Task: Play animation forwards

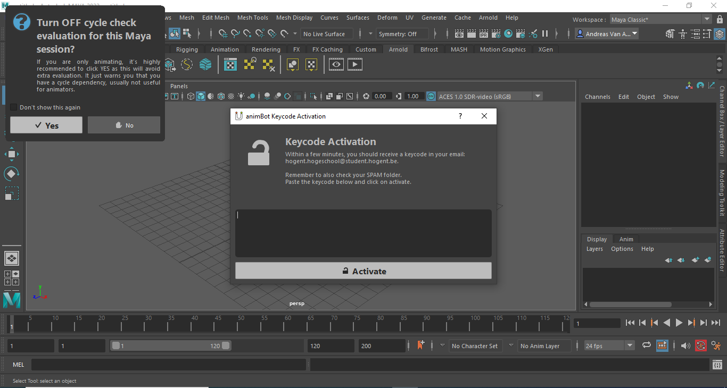Action: coord(679,323)
